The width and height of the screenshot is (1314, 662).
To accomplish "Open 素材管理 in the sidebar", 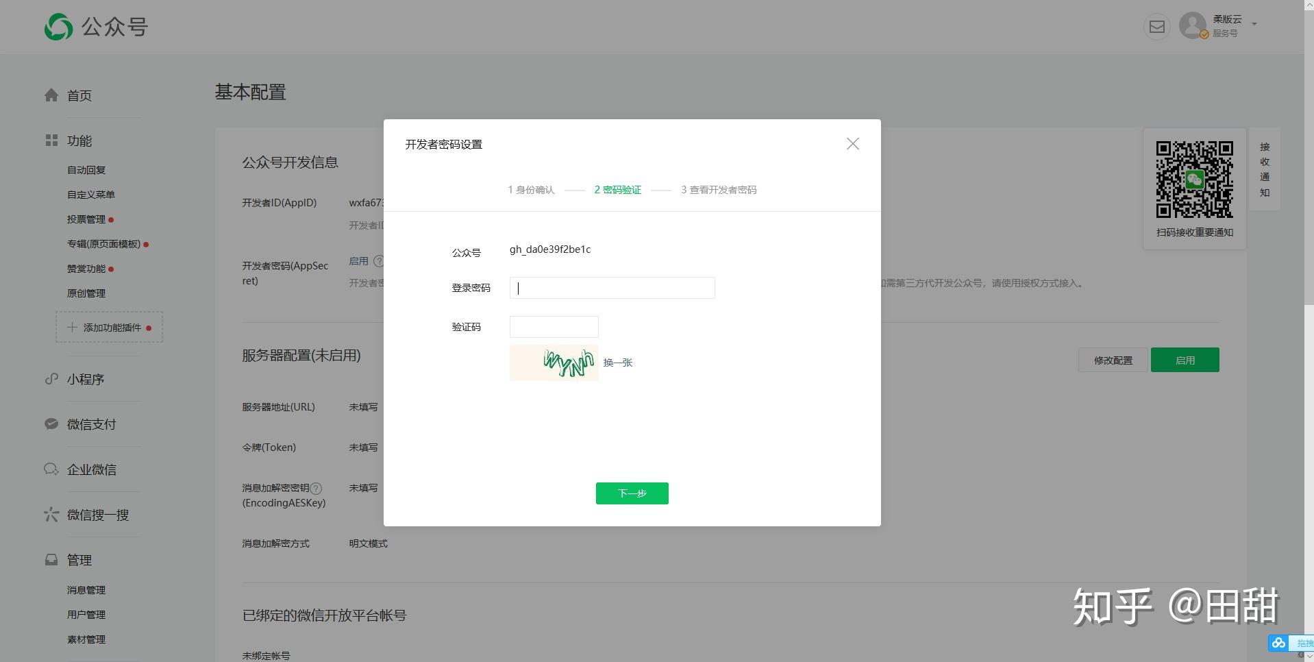I will 86,639.
